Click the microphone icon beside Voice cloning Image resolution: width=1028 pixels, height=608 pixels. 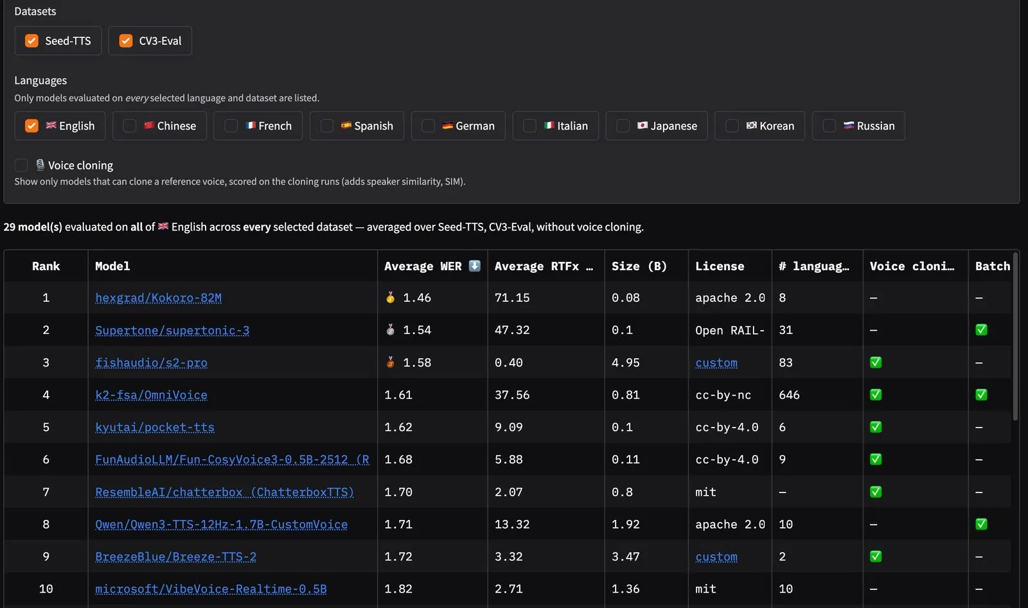click(x=40, y=165)
